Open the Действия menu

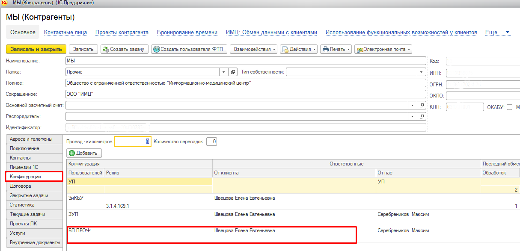299,49
